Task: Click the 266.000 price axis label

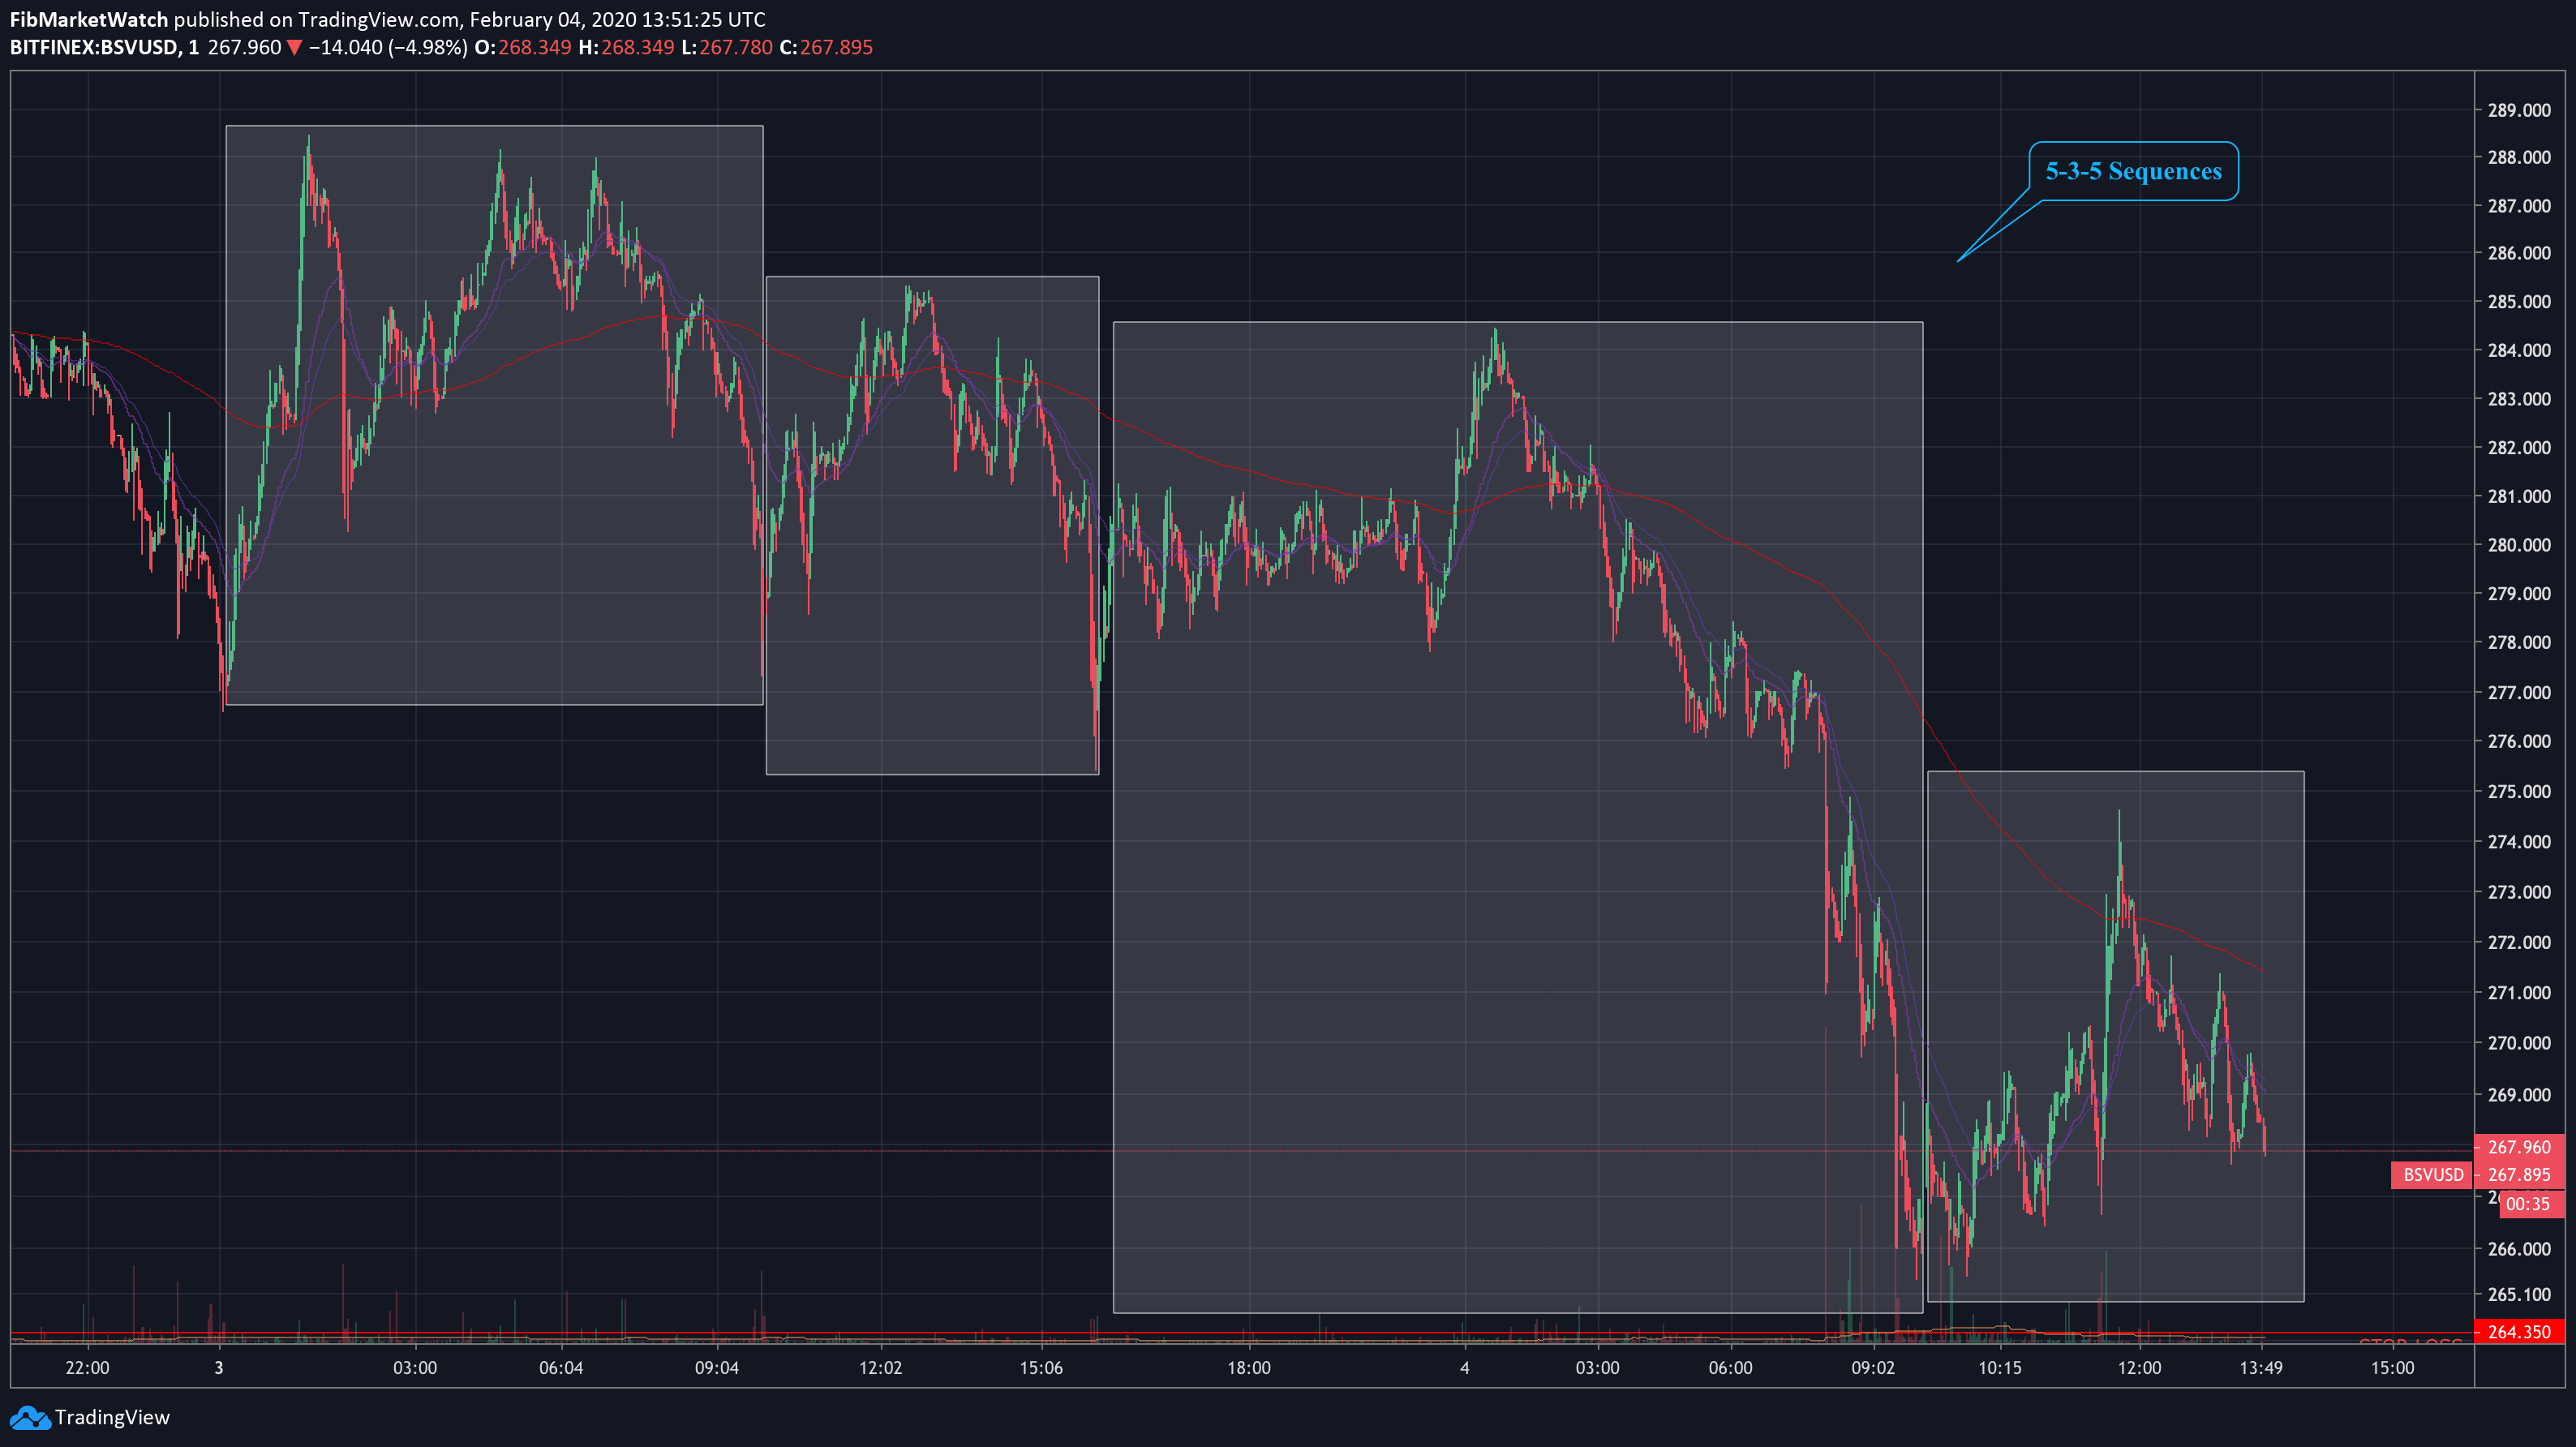Action: (2519, 1248)
